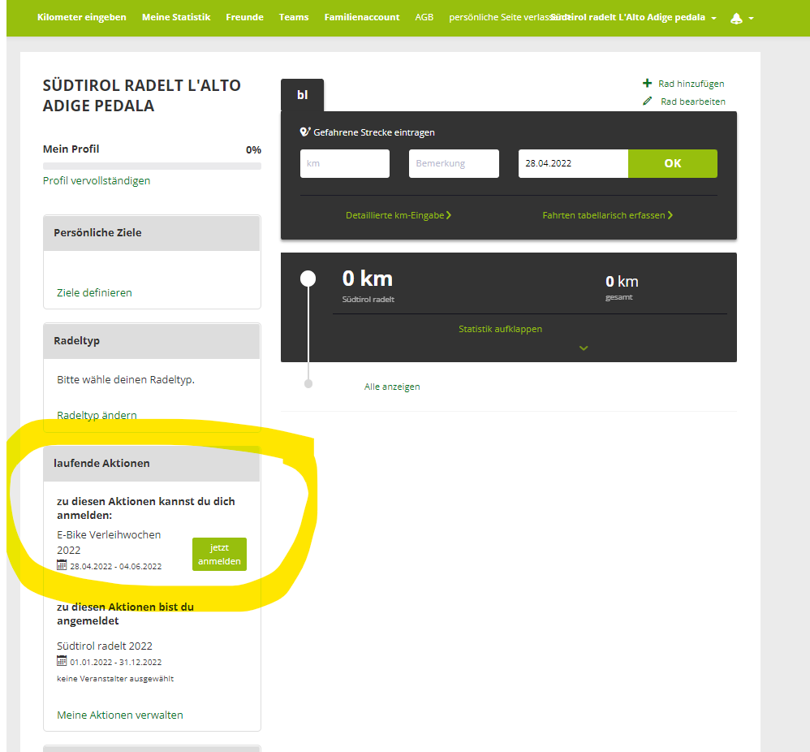
Task: Click the 0 km gesamt value
Action: 622,282
